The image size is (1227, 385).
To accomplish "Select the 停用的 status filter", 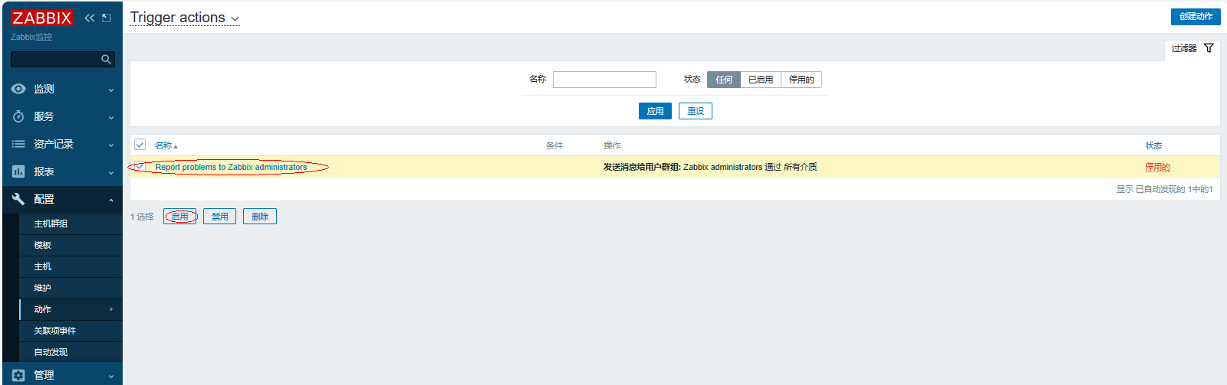I will click(801, 80).
